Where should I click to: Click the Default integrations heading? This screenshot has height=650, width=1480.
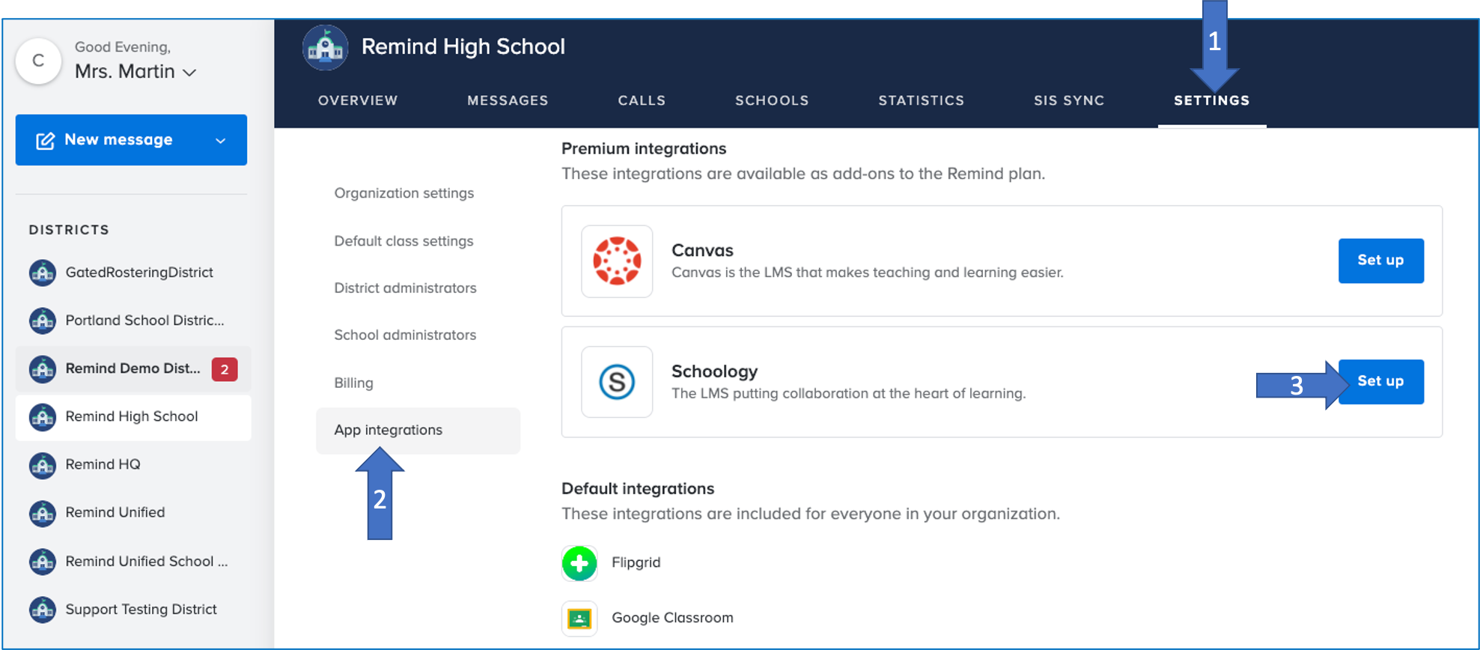[x=638, y=489]
